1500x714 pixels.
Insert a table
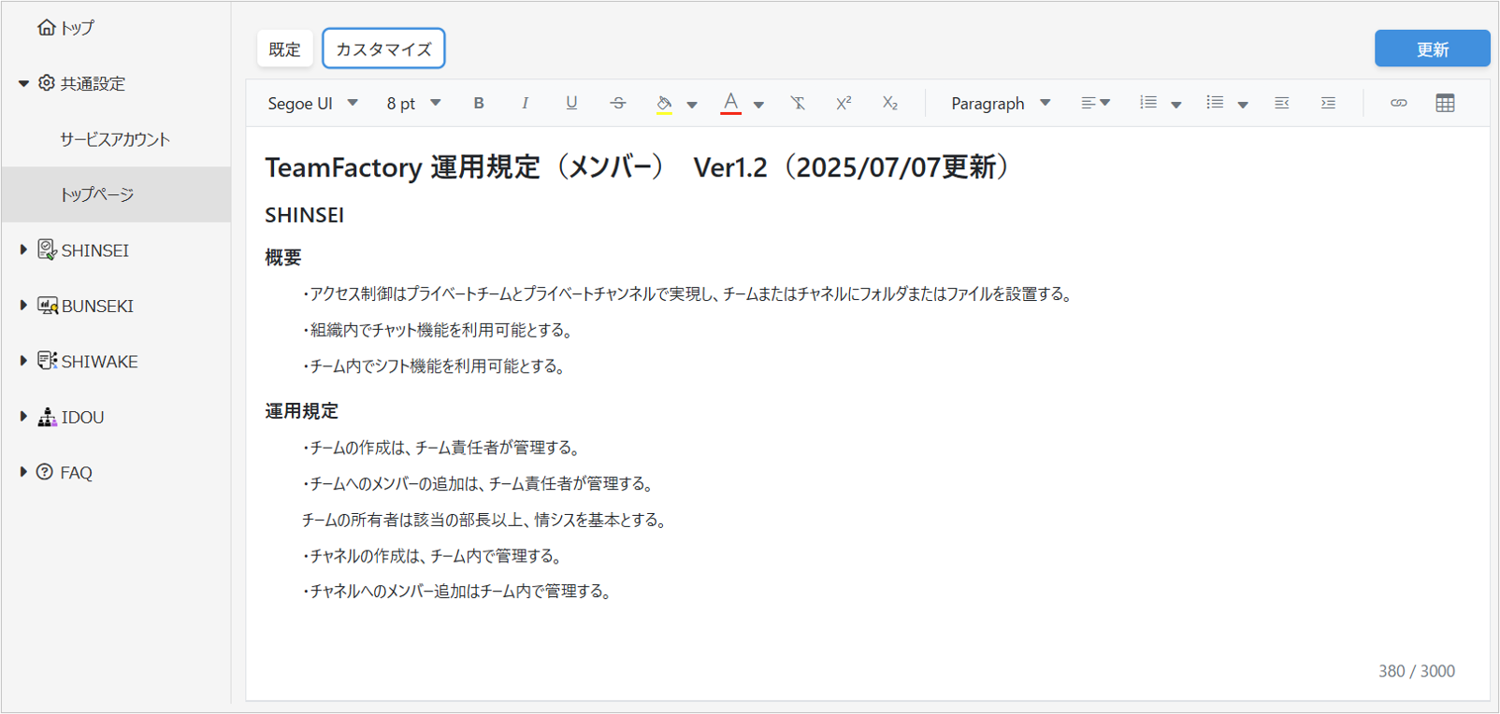click(1445, 103)
